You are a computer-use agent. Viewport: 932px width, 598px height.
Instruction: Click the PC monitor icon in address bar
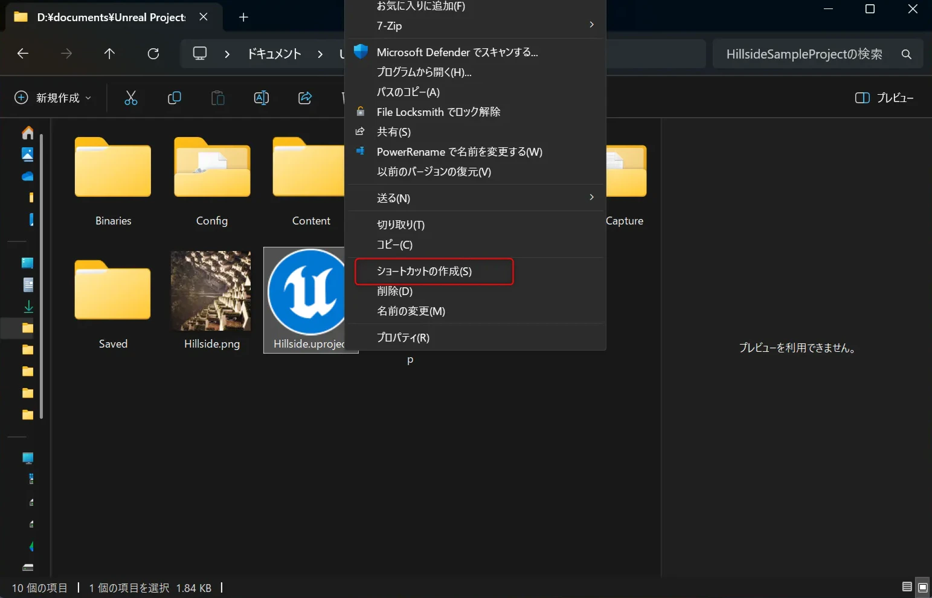(200, 54)
